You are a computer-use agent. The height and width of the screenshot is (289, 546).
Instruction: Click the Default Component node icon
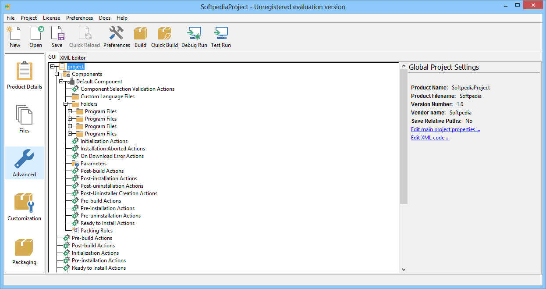[71, 82]
